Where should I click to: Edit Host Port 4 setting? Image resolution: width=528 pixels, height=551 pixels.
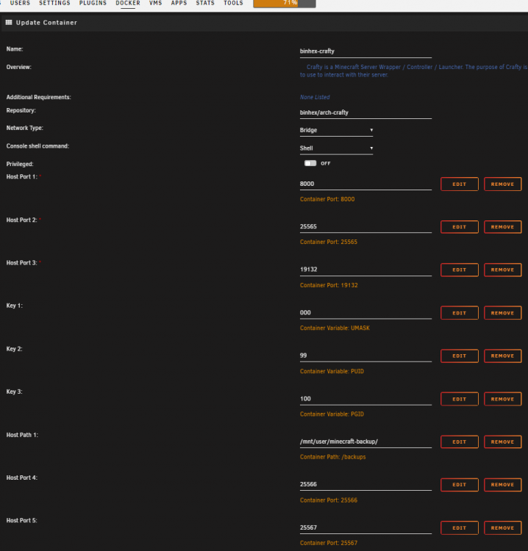tap(460, 485)
